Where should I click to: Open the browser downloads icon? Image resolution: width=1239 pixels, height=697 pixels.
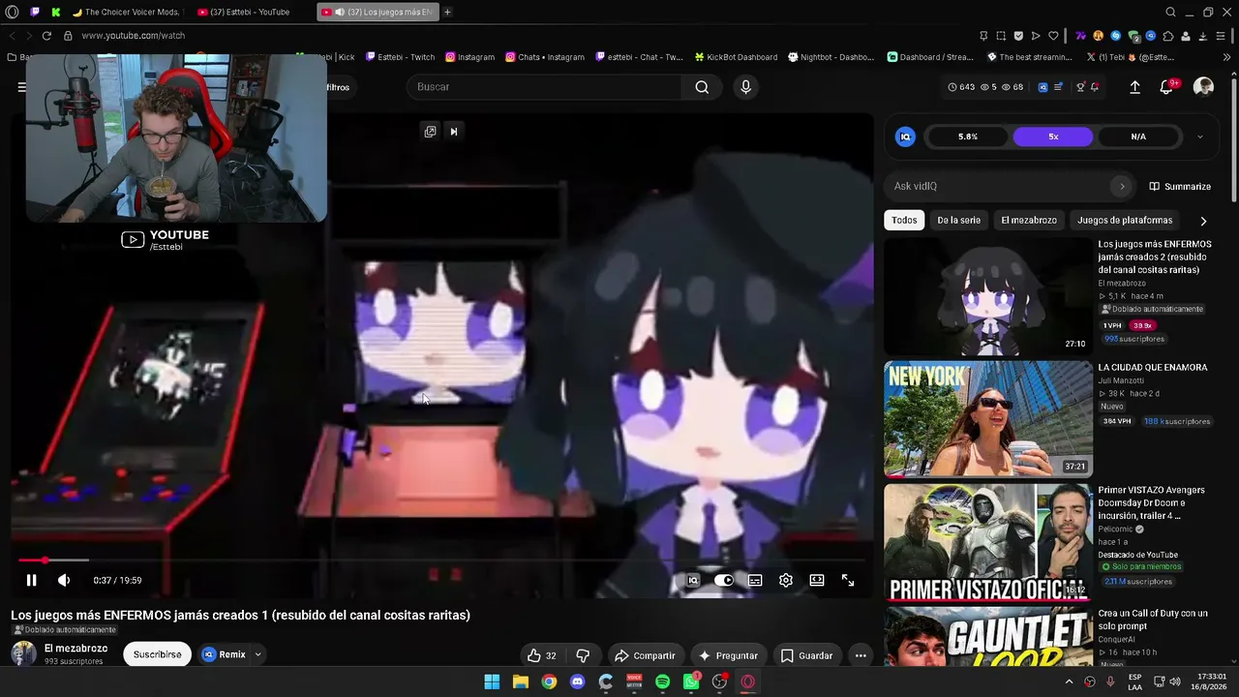(1203, 36)
